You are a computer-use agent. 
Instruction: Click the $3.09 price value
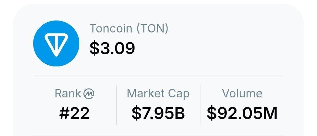point(112,48)
